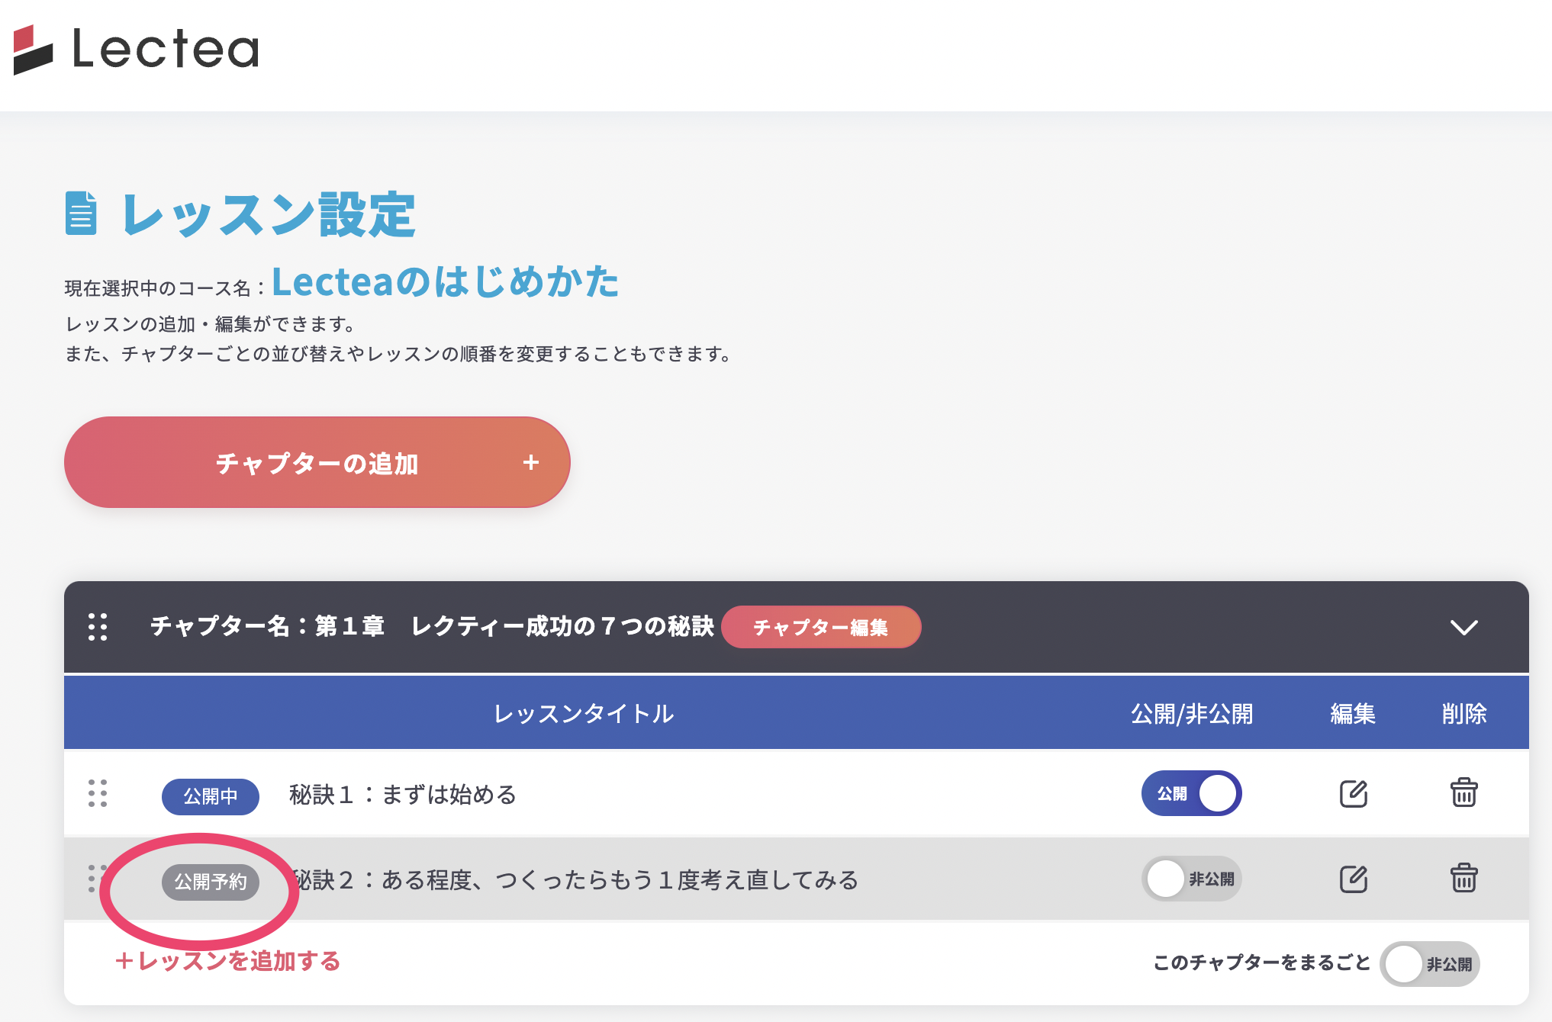This screenshot has height=1022, width=1552.
Task: Open the Lecteaのはじめかた course name
Action: pyautogui.click(x=446, y=281)
